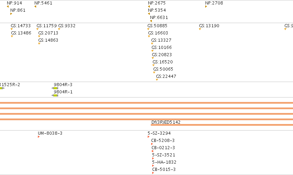Viewport: 293px width, 175px height.
Task: Open the GS:13190 feature label
Action: coord(209,26)
